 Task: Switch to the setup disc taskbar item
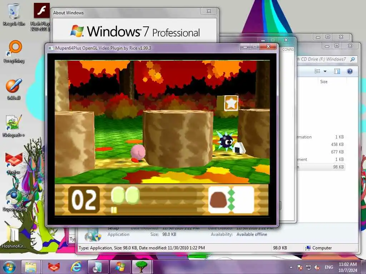pos(98,267)
